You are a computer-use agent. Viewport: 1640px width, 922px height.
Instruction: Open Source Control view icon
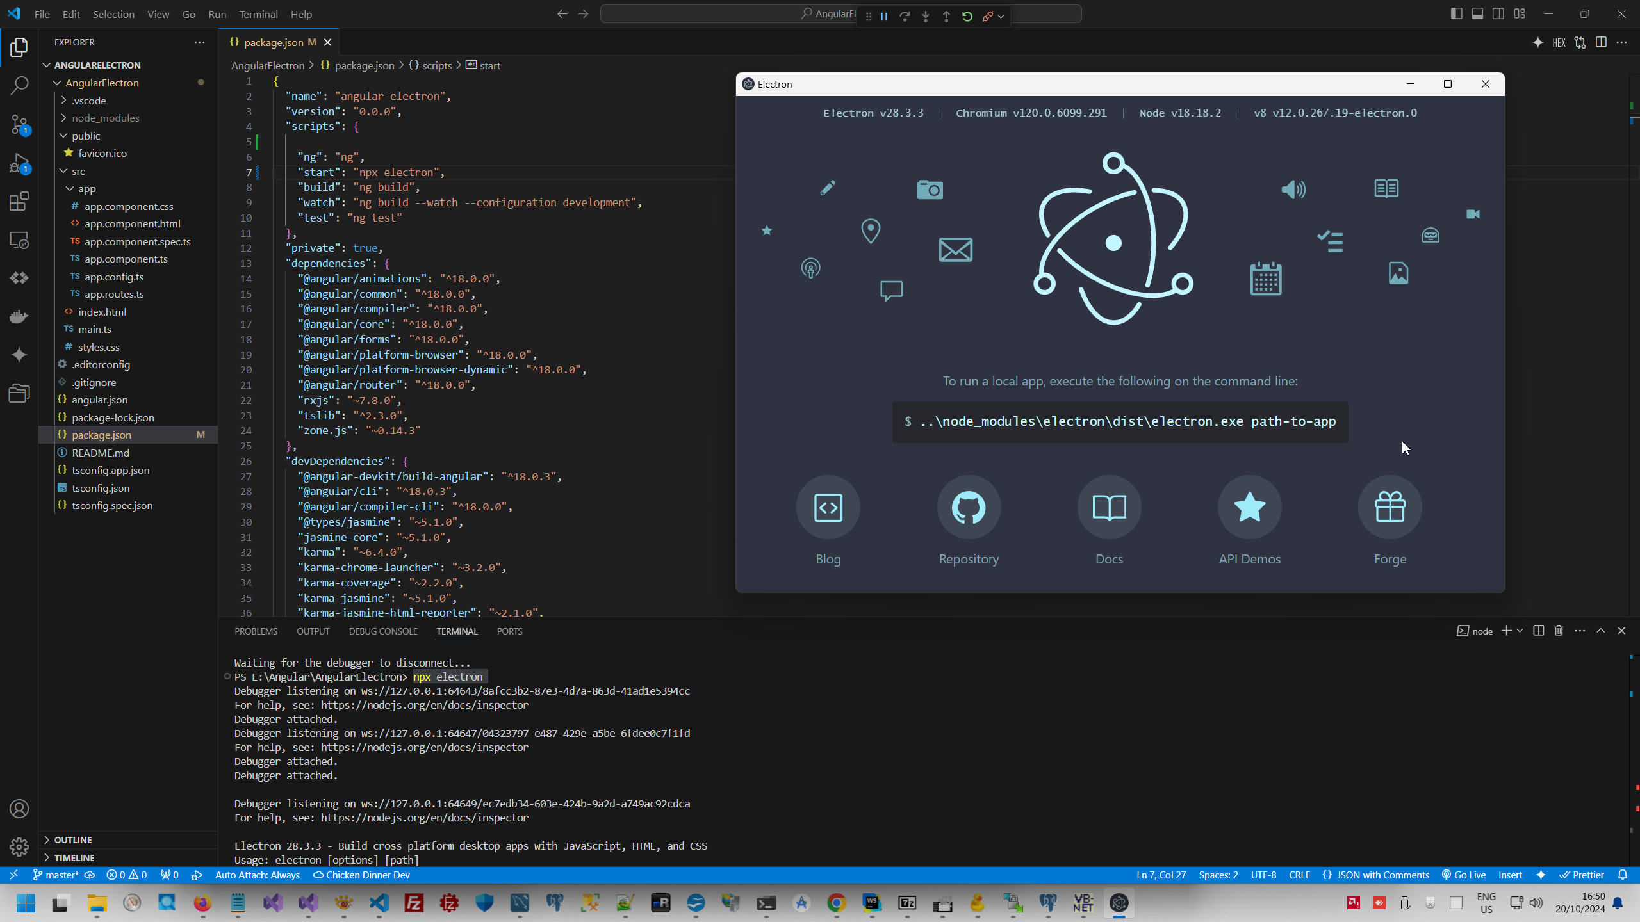point(19,124)
